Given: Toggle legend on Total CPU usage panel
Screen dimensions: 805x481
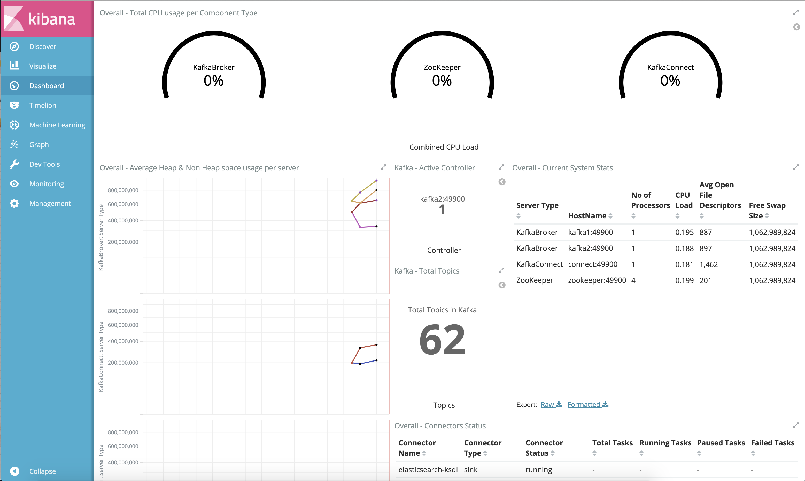Looking at the screenshot, I should tap(796, 27).
